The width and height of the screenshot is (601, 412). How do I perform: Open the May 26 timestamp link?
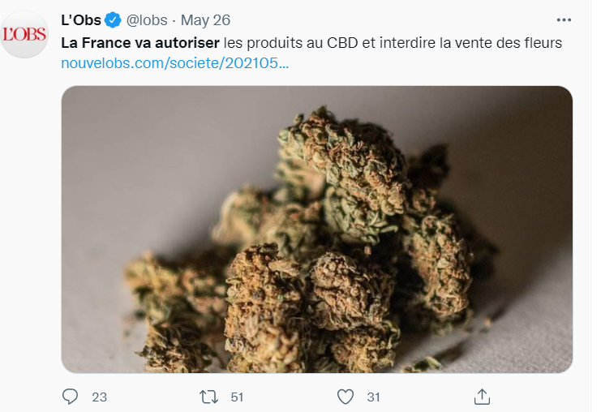pyautogui.click(x=205, y=20)
